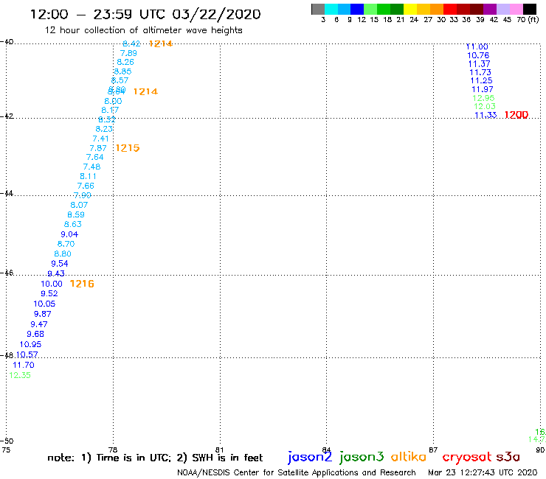Click the wave height value 11.97
The width and height of the screenshot is (546, 479).
[483, 89]
